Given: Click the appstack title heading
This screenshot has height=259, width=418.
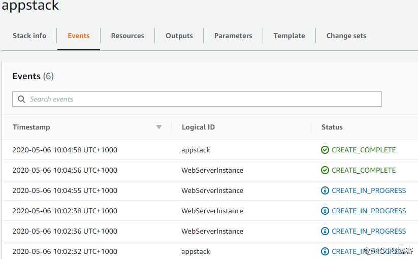Looking at the screenshot, I should coord(30,5).
